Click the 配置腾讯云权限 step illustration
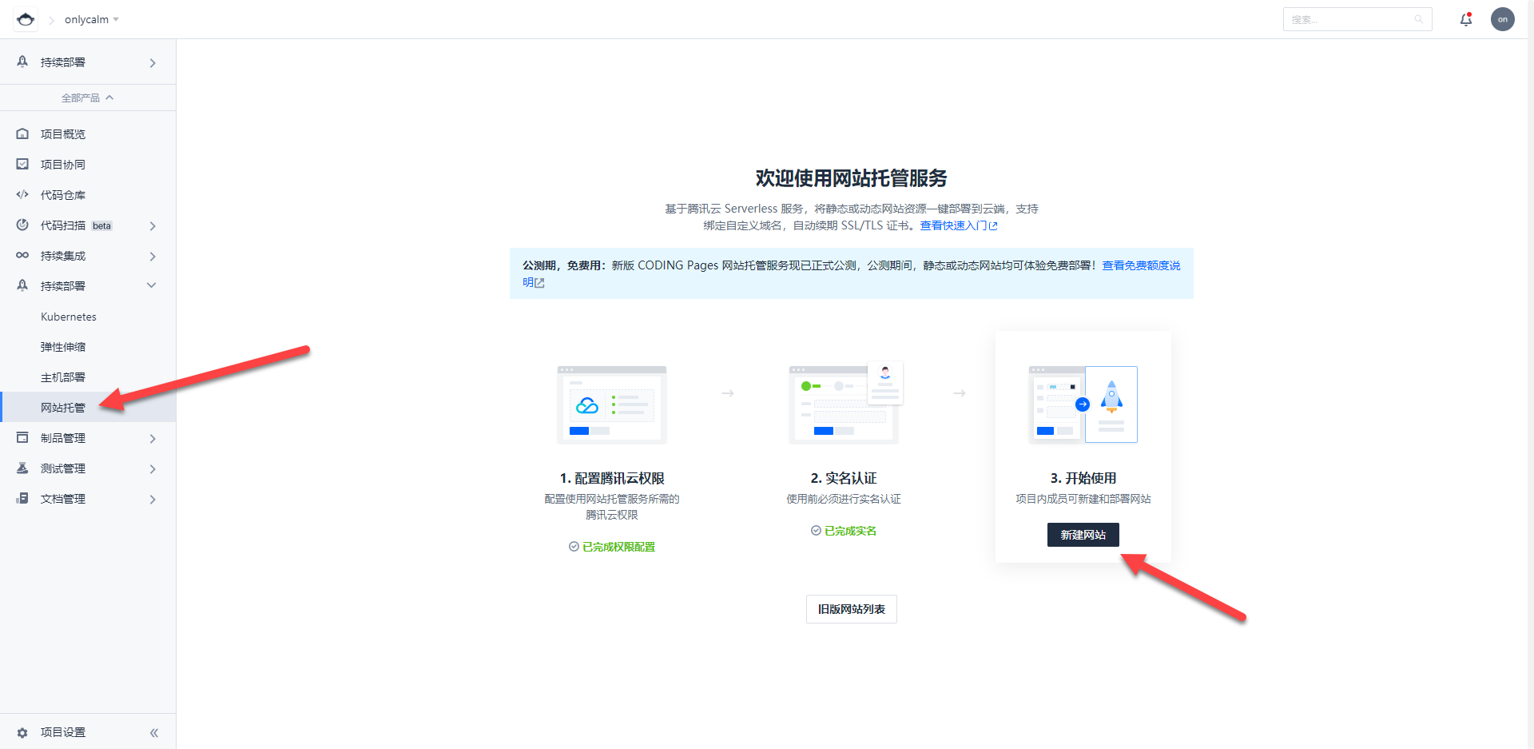Image resolution: width=1534 pixels, height=749 pixels. [612, 404]
